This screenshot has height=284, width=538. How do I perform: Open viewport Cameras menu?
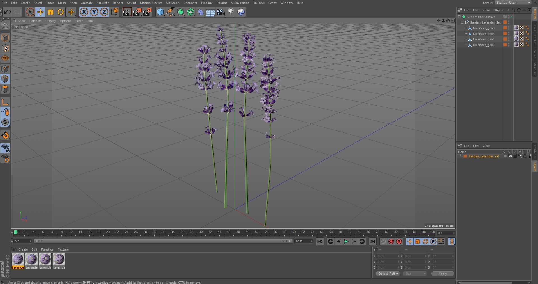tap(35, 21)
